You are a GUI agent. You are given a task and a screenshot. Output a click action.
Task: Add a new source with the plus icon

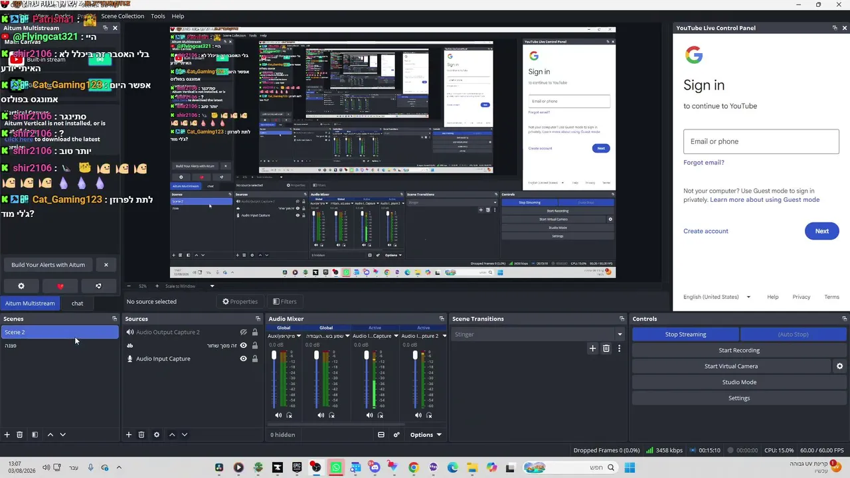pos(129,435)
